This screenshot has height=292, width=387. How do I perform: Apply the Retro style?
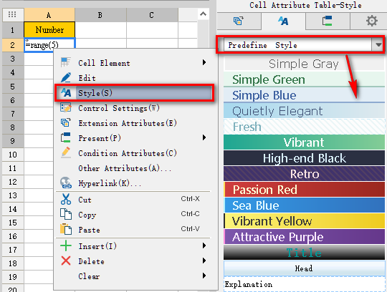[x=304, y=174]
